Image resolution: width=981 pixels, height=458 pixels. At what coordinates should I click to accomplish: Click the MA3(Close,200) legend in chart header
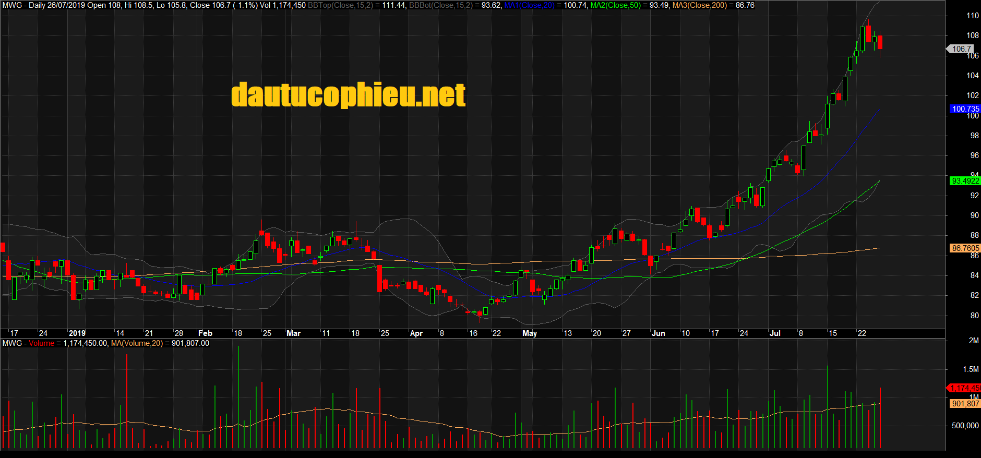click(x=699, y=5)
